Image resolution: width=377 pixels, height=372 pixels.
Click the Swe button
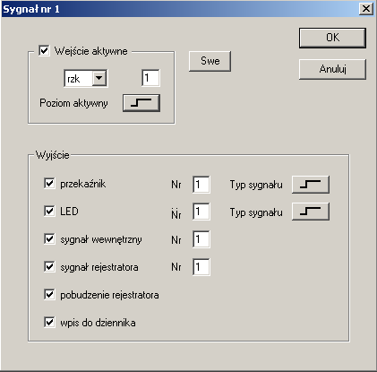point(210,61)
